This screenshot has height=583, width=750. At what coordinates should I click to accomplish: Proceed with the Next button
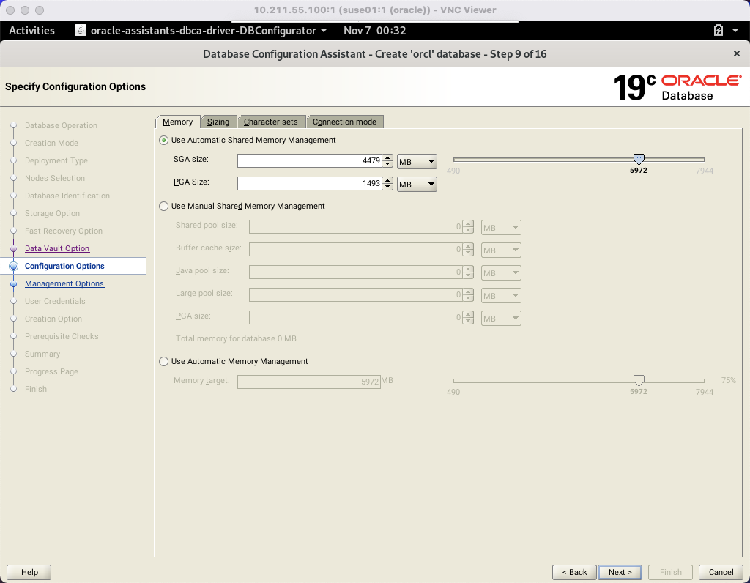click(x=620, y=573)
